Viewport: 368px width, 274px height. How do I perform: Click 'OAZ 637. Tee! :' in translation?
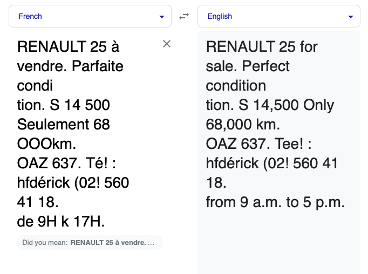pos(259,144)
